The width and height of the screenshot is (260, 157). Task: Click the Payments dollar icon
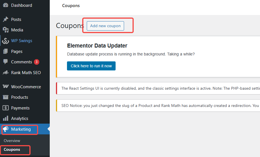6,108
